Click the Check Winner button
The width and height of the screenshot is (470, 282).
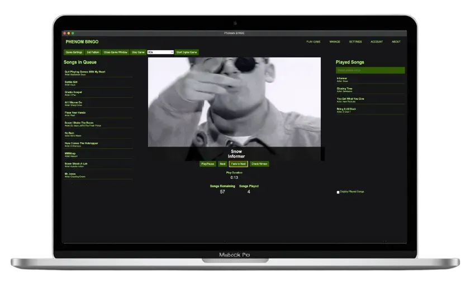point(259,164)
